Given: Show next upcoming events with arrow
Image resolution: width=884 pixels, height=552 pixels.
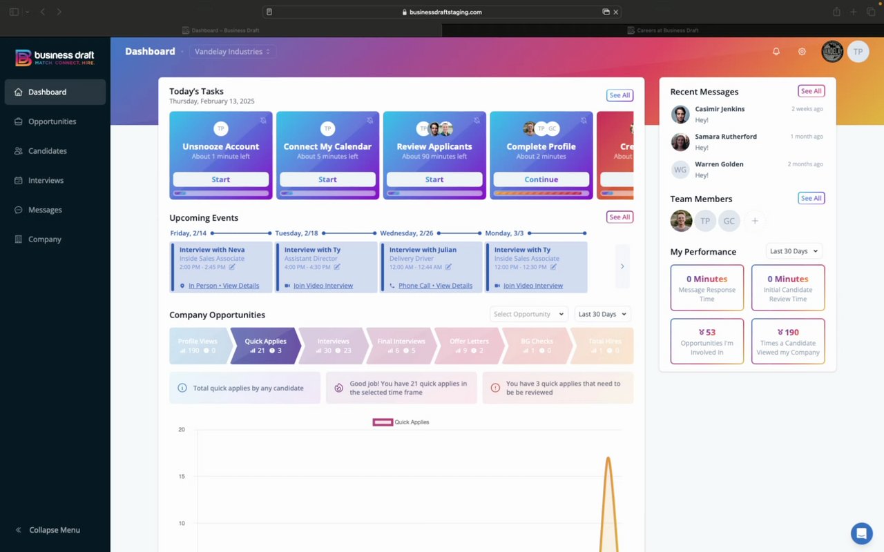Looking at the screenshot, I should click(622, 266).
